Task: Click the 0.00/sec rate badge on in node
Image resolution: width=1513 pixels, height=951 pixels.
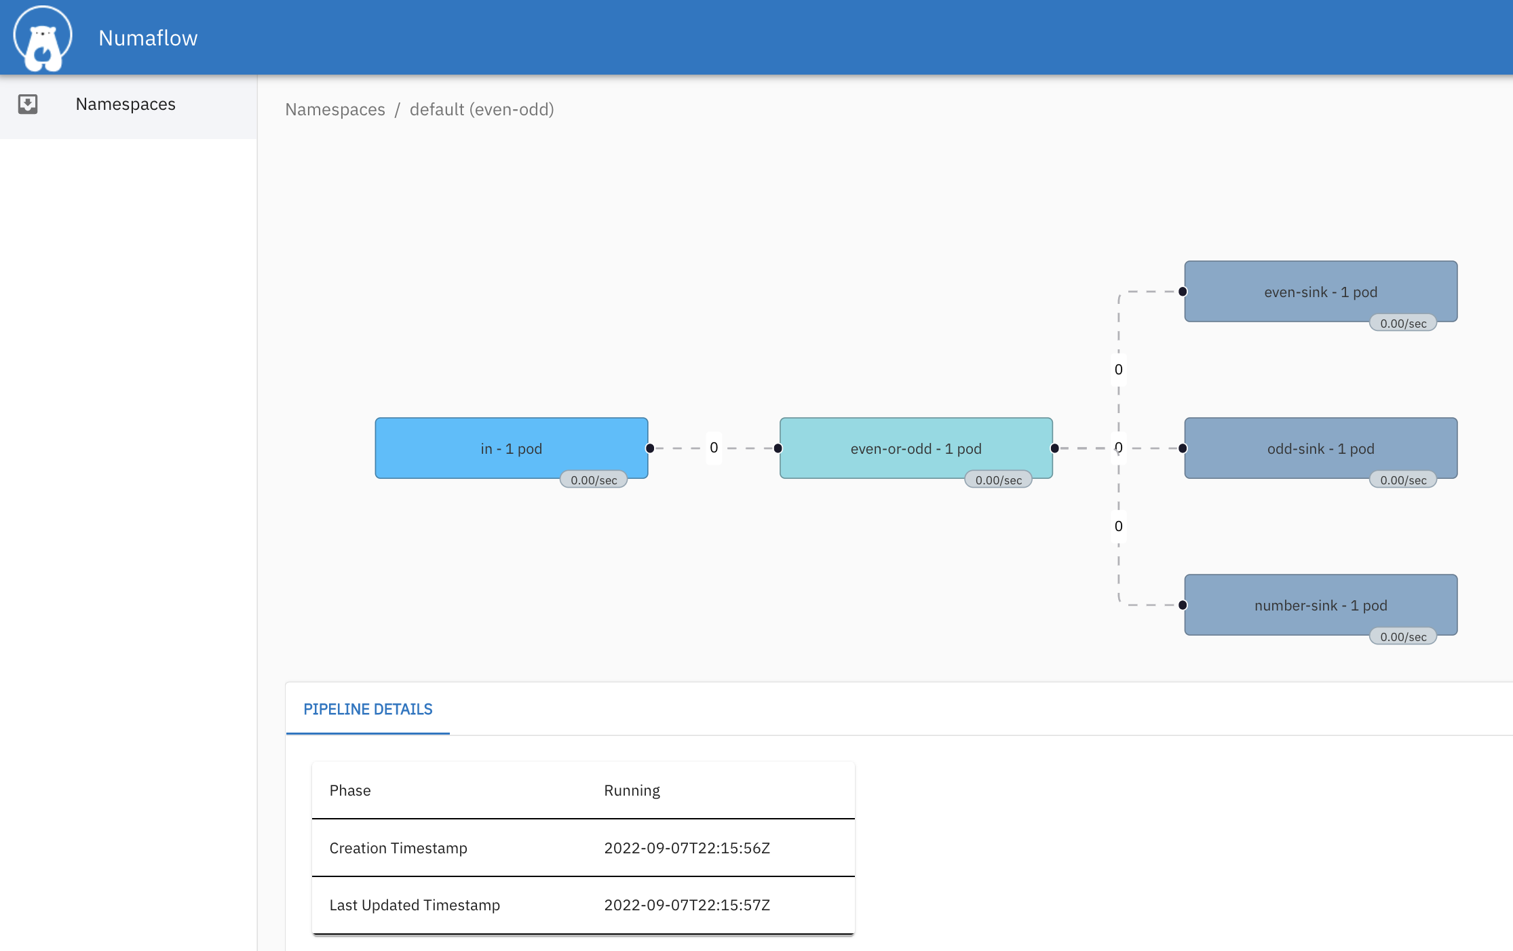Action: [594, 480]
